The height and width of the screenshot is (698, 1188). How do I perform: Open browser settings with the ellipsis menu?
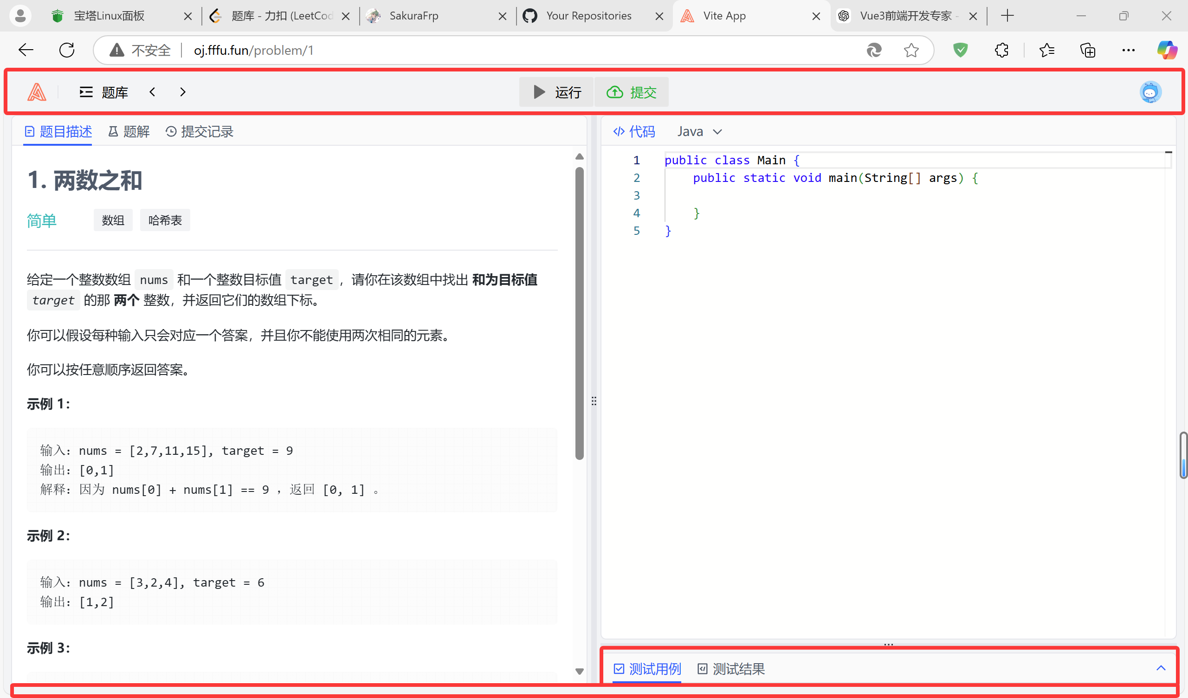pos(1129,50)
